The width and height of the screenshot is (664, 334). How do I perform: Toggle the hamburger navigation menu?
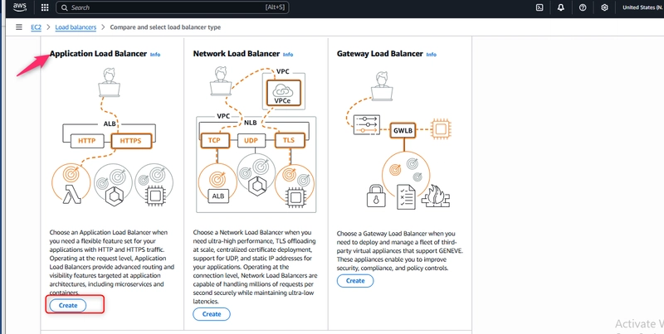(19, 27)
